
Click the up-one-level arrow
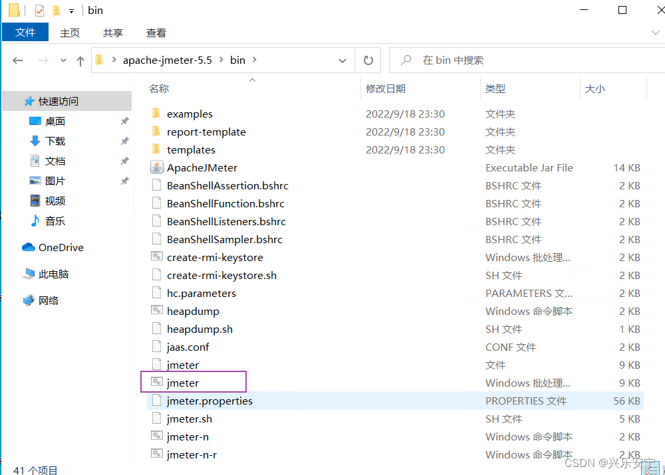(80, 60)
